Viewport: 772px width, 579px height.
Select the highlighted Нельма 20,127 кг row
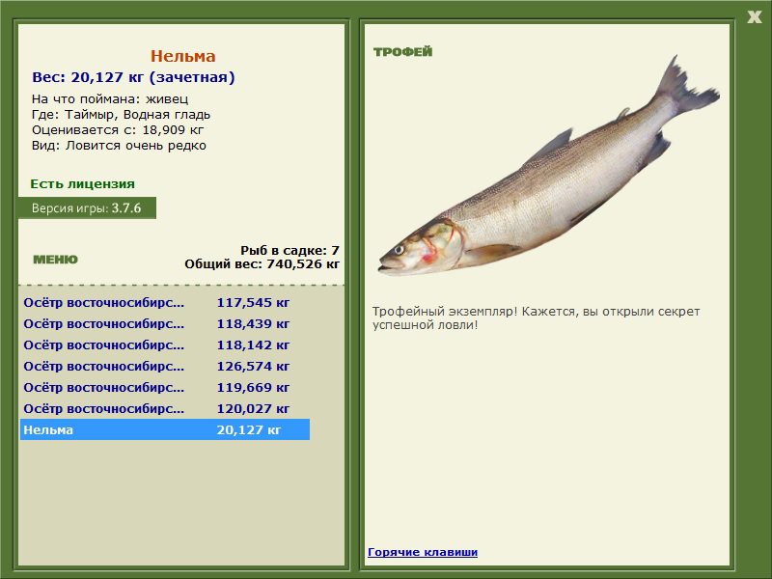(165, 429)
